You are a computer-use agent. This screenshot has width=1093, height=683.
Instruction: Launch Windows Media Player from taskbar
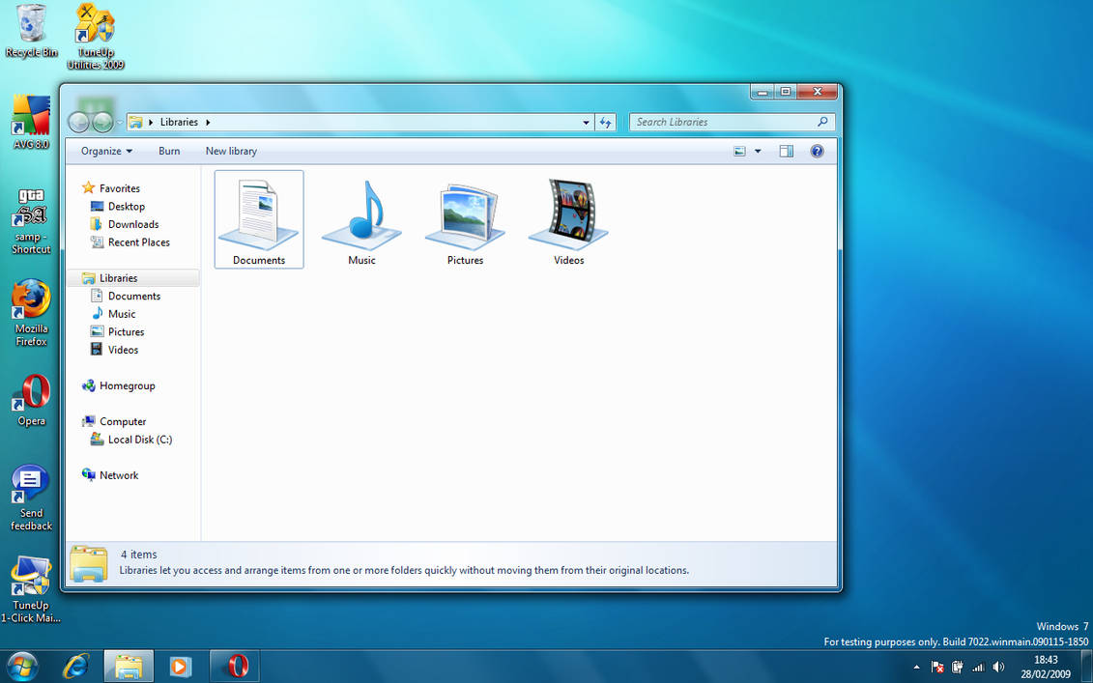point(181,667)
